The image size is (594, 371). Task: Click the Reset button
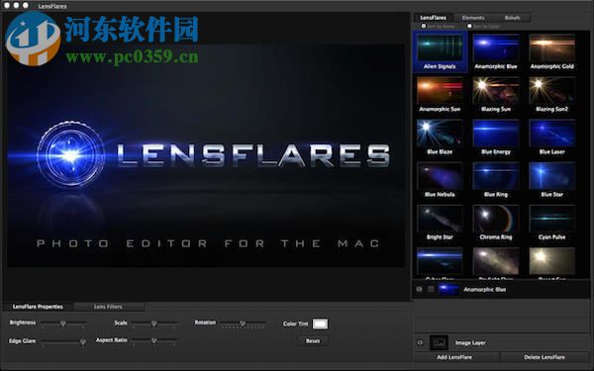[313, 341]
